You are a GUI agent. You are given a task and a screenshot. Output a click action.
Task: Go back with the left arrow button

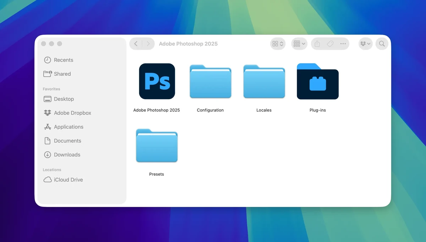136,44
